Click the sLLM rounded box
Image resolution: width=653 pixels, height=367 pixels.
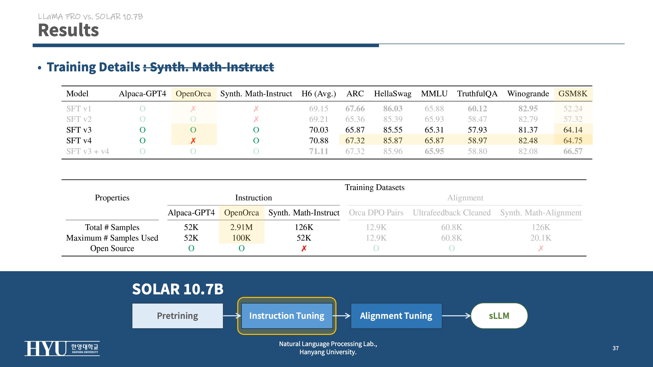pos(499,316)
